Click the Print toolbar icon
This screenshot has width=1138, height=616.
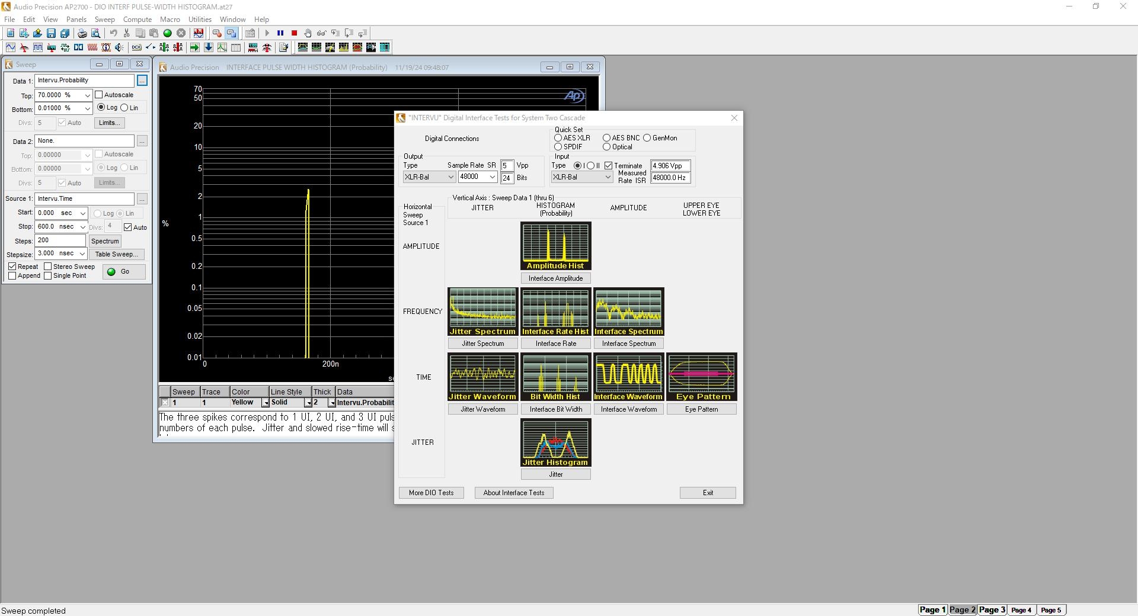click(x=82, y=33)
